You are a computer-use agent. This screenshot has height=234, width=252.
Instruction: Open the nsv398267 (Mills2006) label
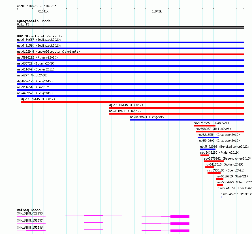[x=213, y=129]
